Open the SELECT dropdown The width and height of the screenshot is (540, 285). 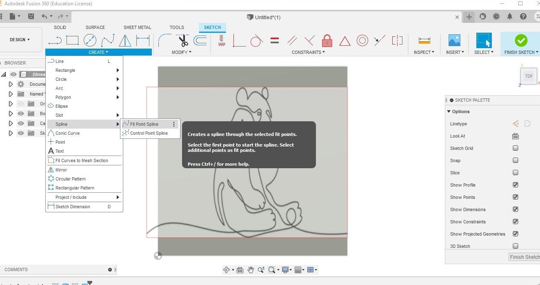(x=484, y=52)
